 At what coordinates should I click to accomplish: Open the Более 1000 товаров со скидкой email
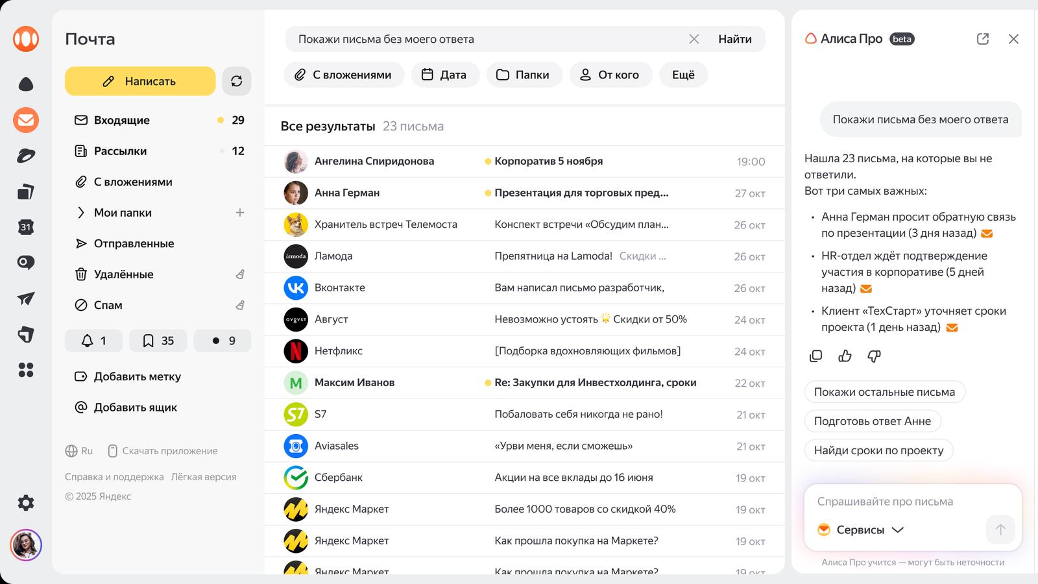coord(525,509)
